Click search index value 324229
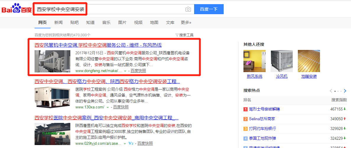 click(337, 138)
